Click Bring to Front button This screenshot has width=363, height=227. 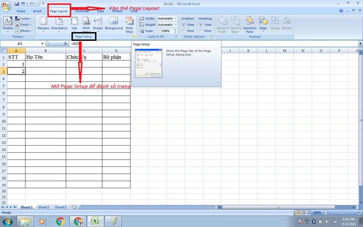click(x=222, y=25)
